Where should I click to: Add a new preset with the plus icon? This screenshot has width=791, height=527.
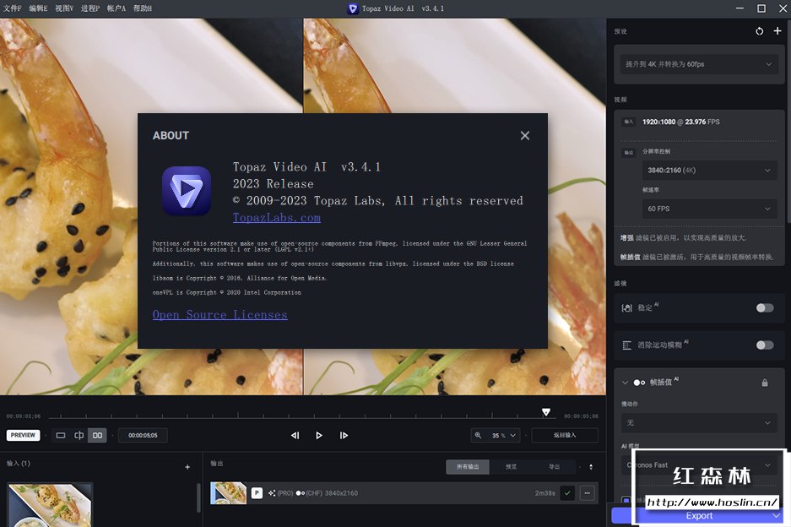[x=777, y=31]
